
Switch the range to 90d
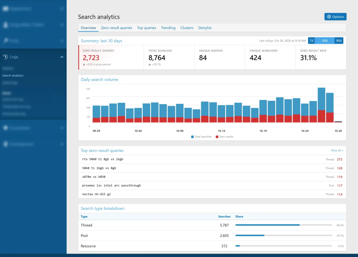coord(339,41)
